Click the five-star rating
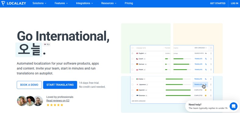 [x=55, y=105]
